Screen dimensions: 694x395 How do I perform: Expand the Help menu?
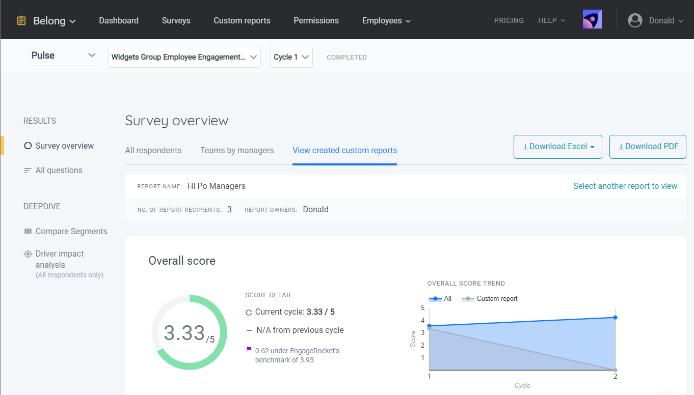click(552, 21)
